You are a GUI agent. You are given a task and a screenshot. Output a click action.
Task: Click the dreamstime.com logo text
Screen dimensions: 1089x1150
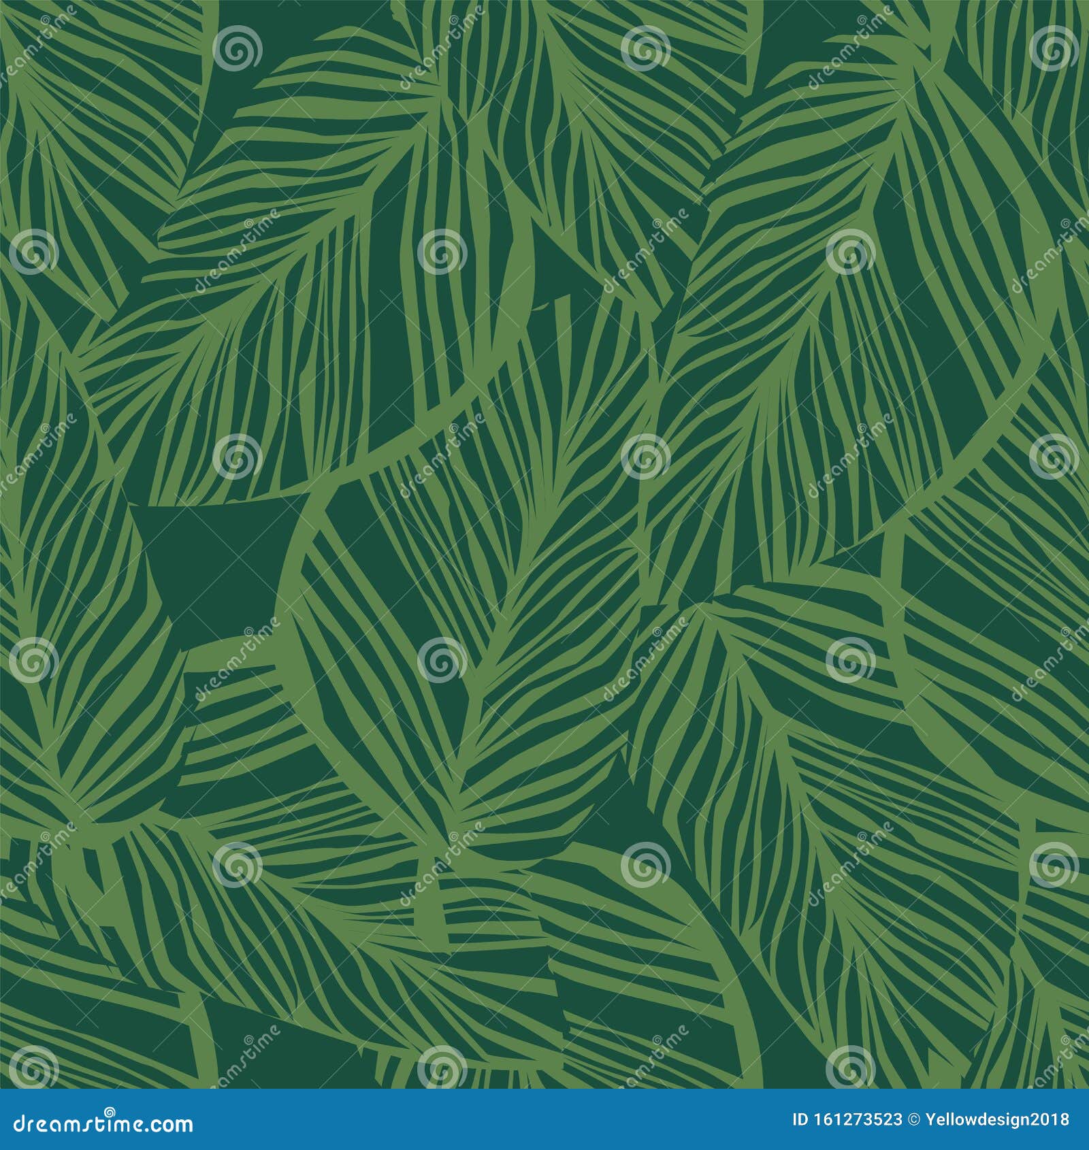[x=103, y=1119]
